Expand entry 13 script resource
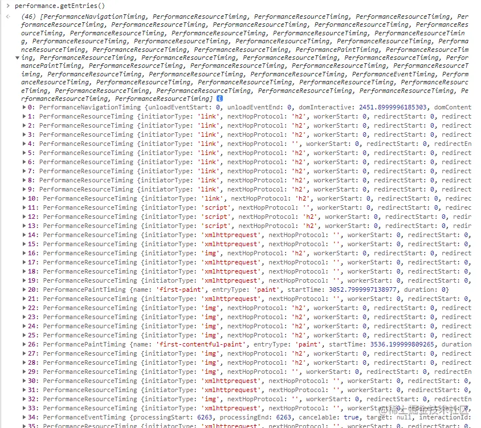481x428 pixels. (24, 226)
